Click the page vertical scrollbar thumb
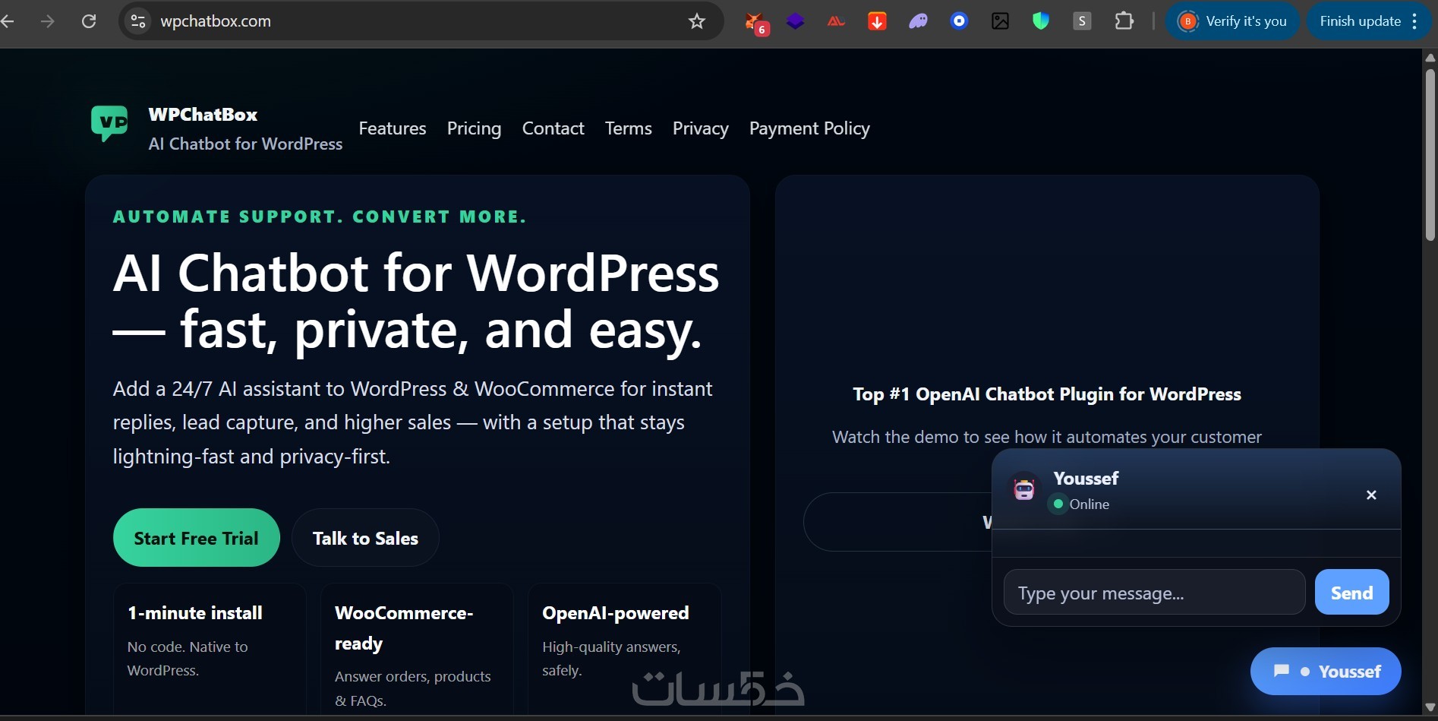 pos(1430,155)
